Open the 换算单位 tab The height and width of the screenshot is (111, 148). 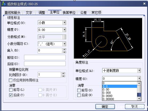[x=69, y=13]
